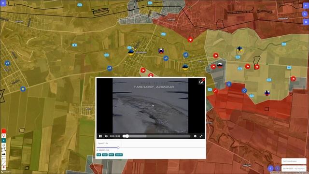This screenshot has height=174, width=309.
Task: Expand the video to fullscreen
Action: point(201,136)
